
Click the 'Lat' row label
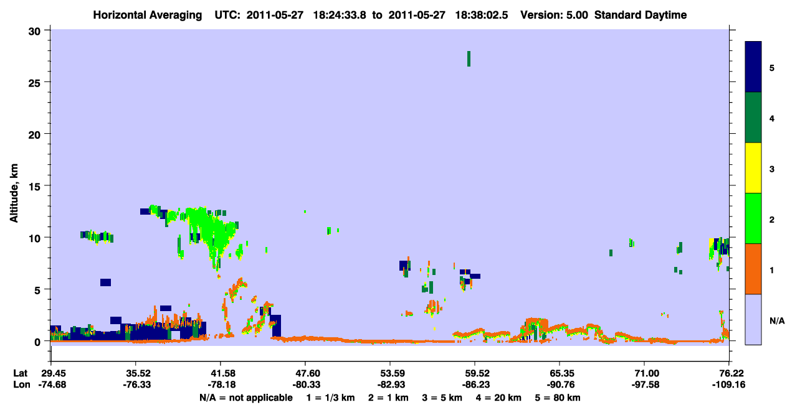point(20,373)
